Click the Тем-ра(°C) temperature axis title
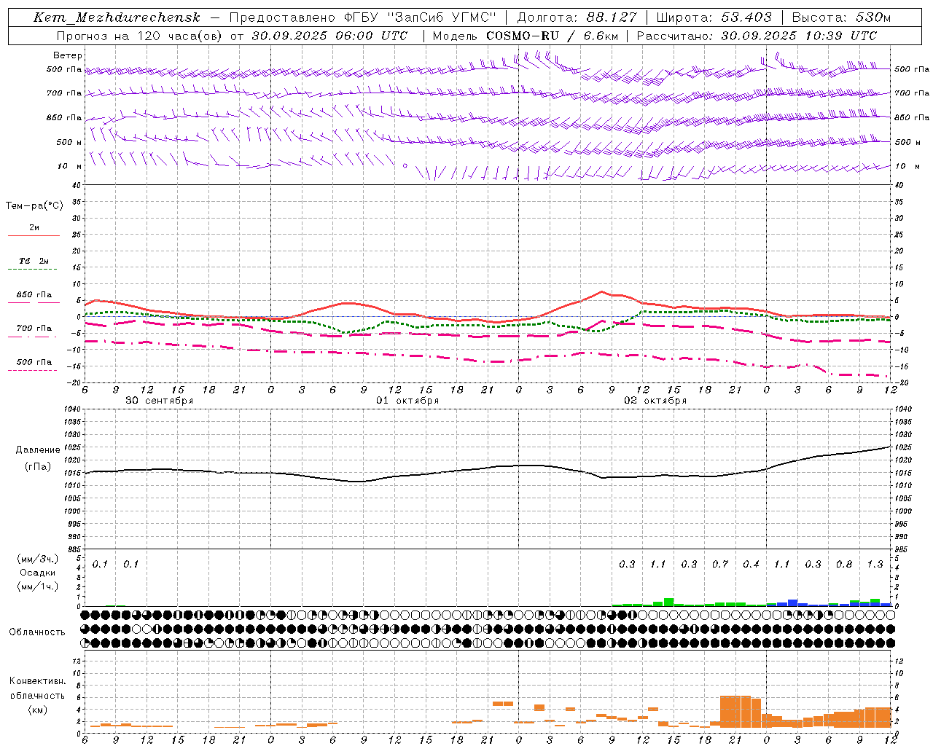933x746 pixels. pos(34,206)
